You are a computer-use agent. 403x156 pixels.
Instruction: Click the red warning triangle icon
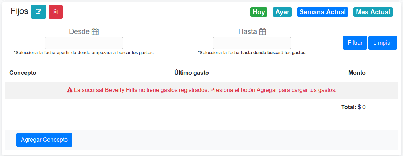point(70,90)
